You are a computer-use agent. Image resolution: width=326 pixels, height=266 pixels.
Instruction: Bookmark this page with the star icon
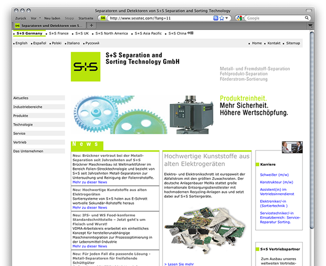[x=222, y=18]
